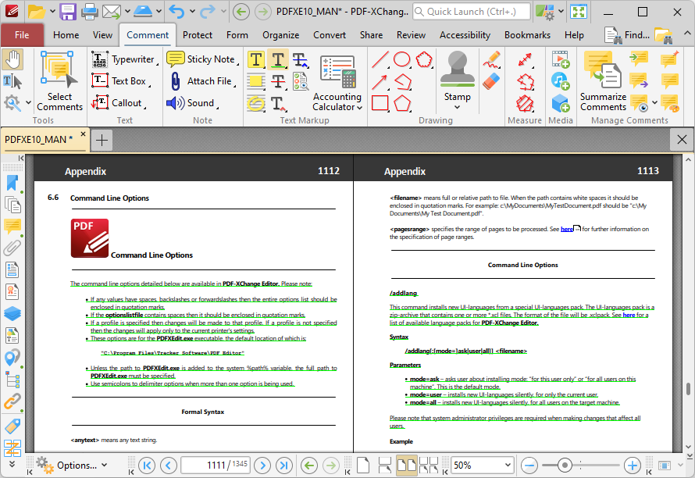The image size is (695, 478).
Task: Click the Add Video media icon
Action: pyautogui.click(x=560, y=59)
